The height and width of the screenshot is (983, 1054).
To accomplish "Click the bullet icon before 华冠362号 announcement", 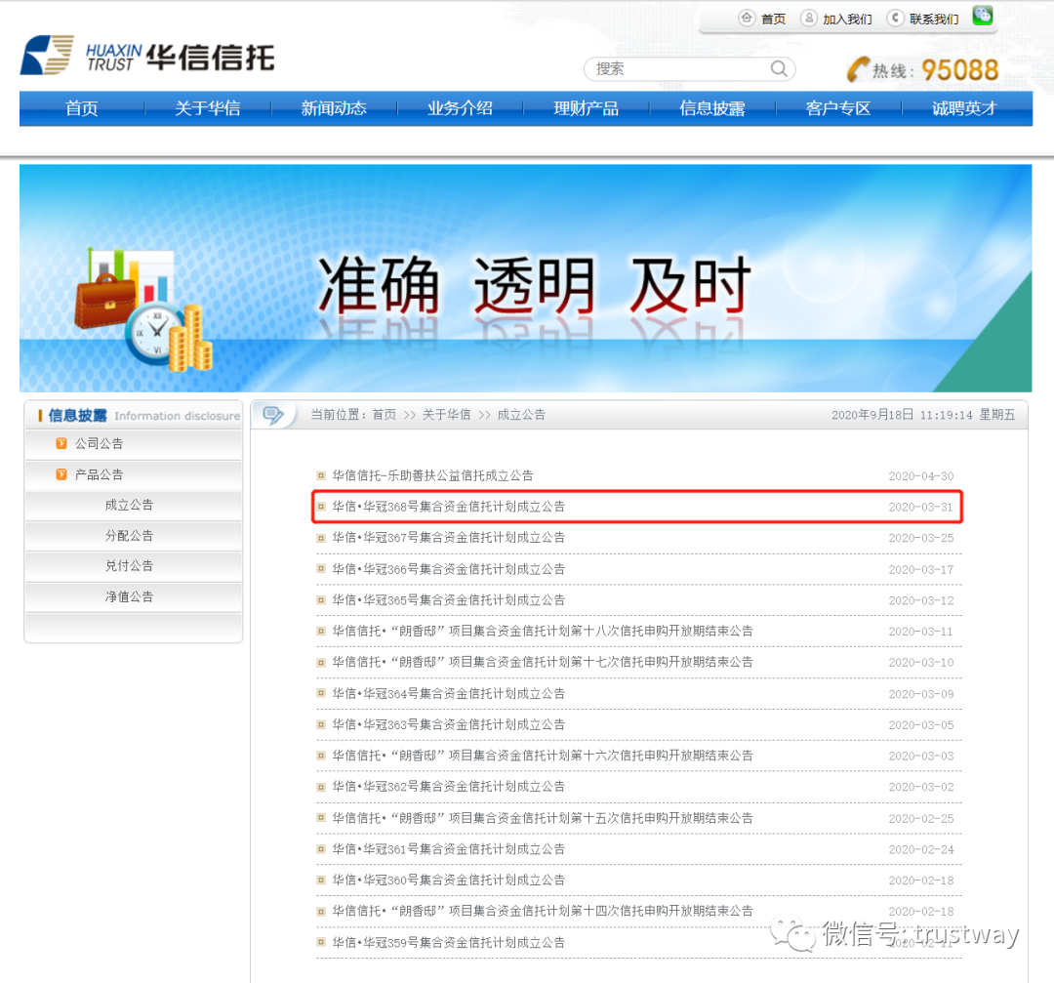I will pos(321,787).
